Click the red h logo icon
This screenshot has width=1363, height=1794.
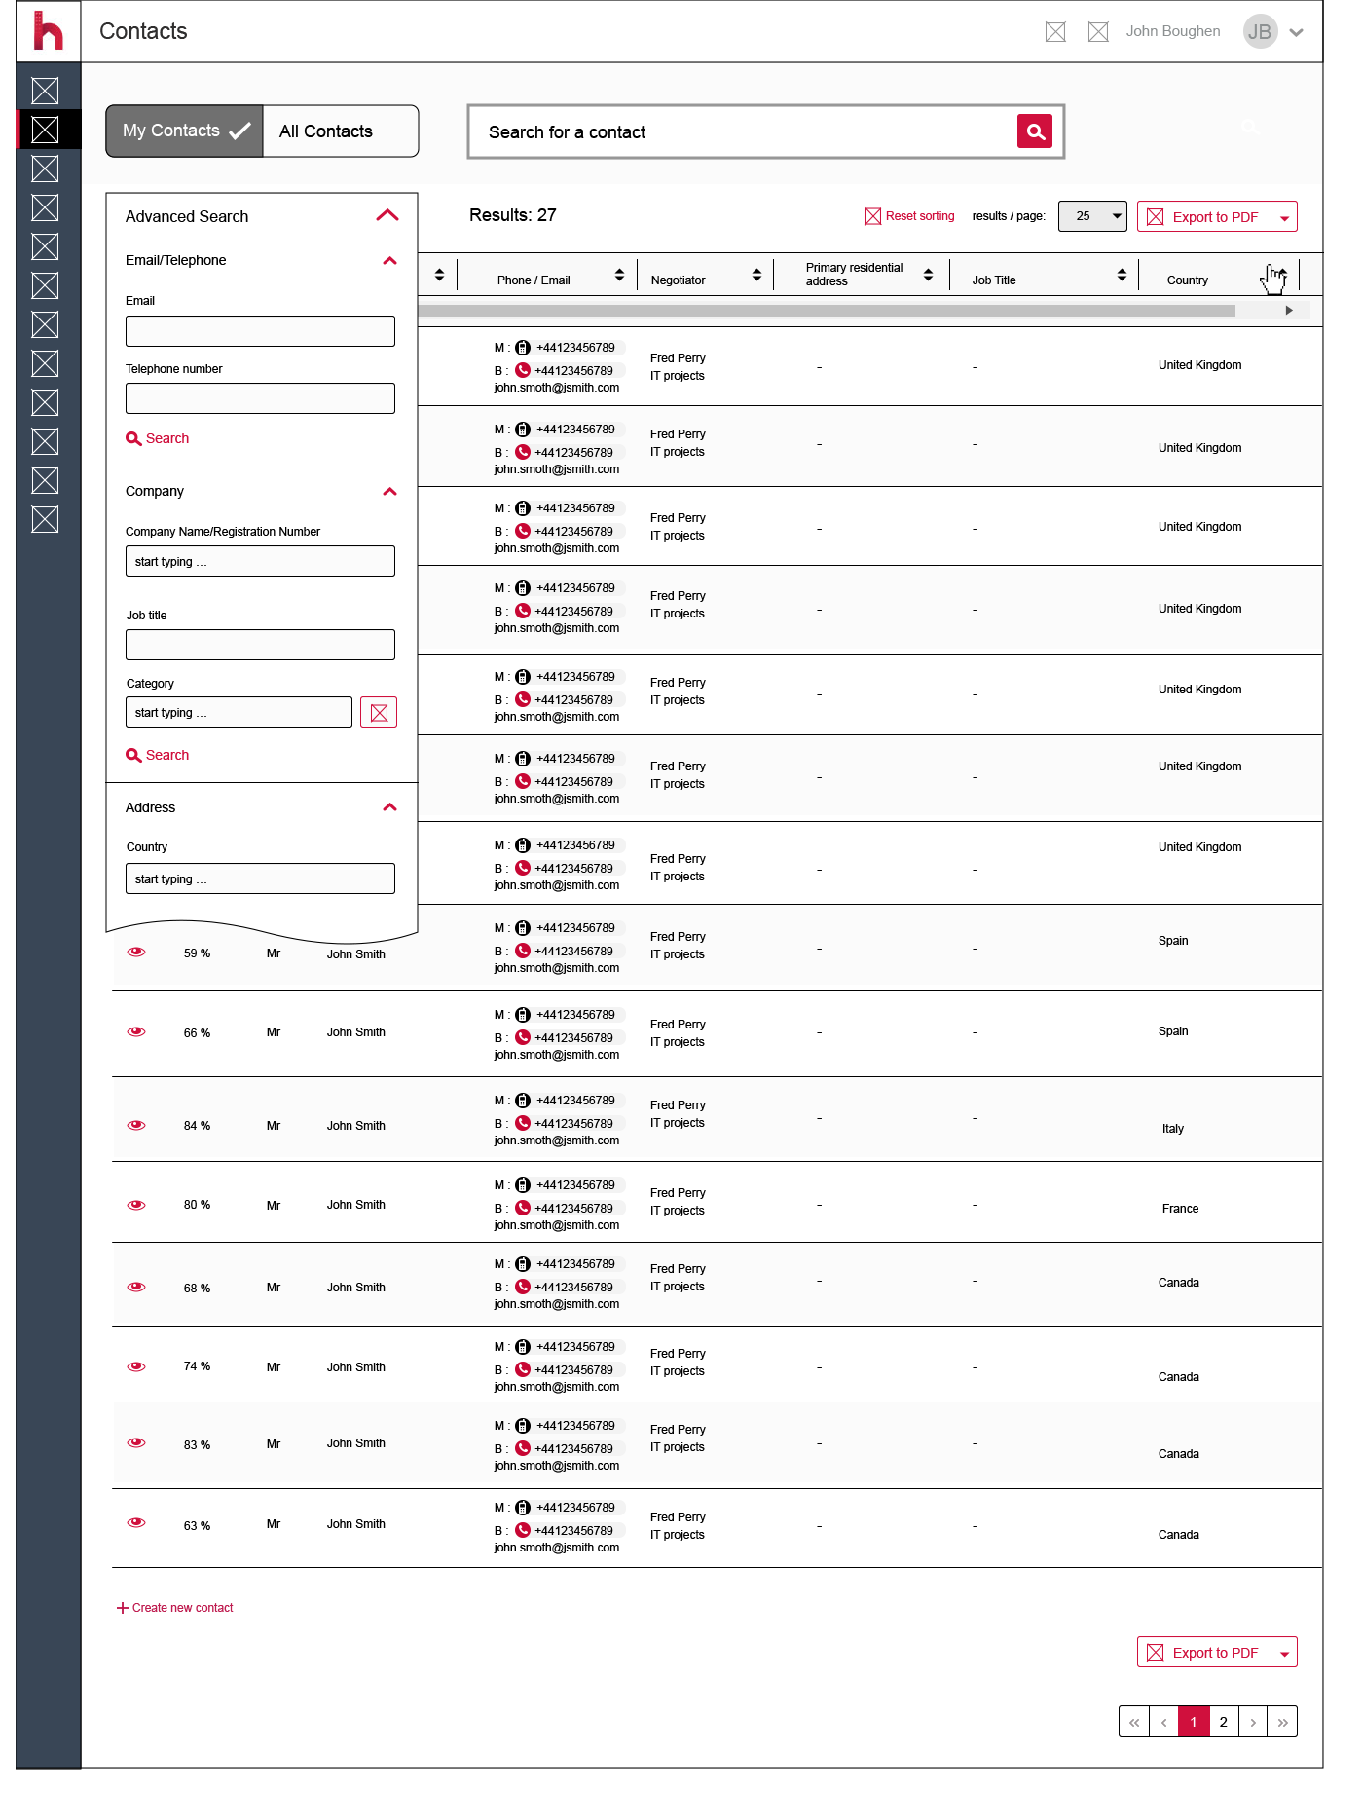click(x=48, y=31)
